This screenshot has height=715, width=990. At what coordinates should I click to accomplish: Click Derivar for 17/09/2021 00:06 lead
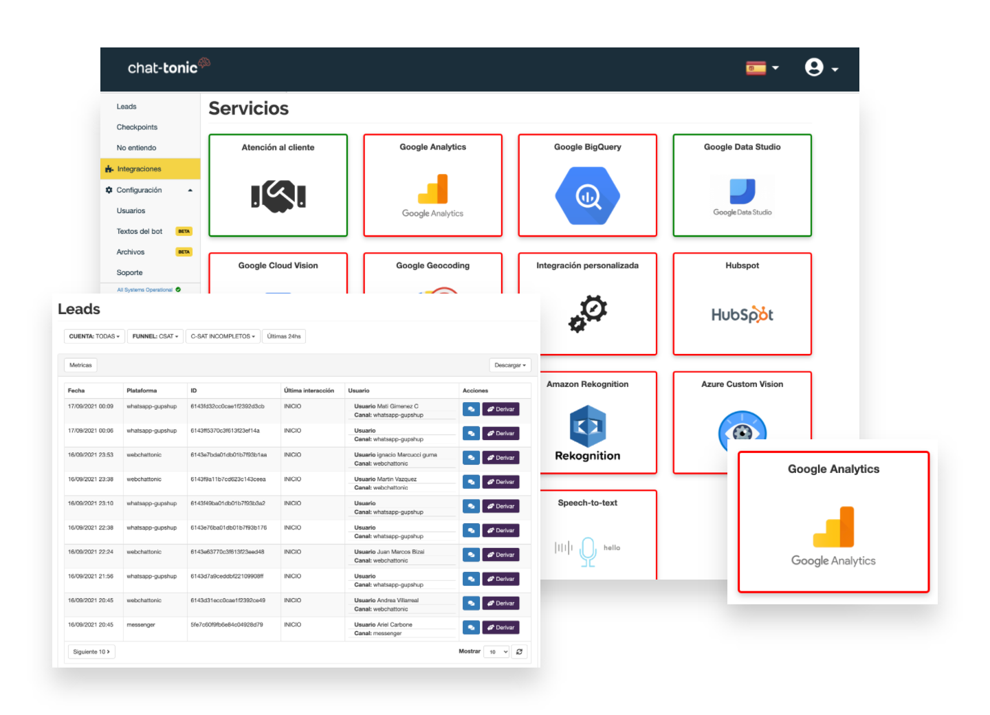(x=500, y=433)
